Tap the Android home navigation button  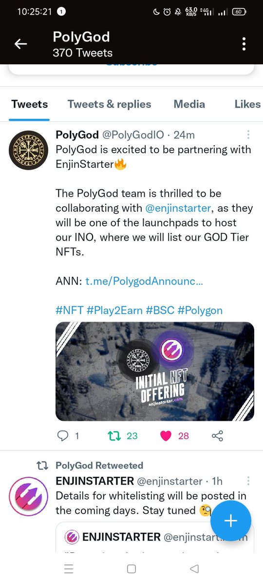click(131, 568)
